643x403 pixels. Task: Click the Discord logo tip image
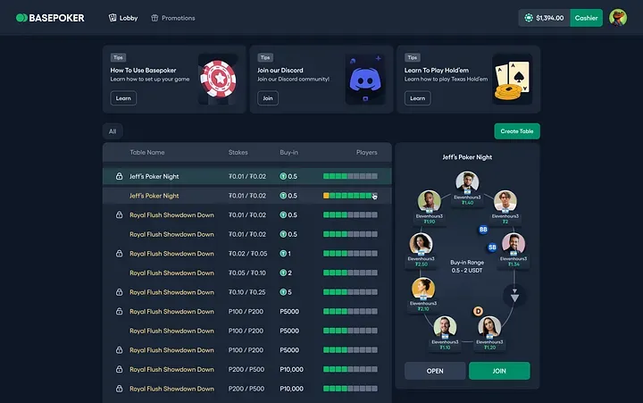[x=365, y=80]
